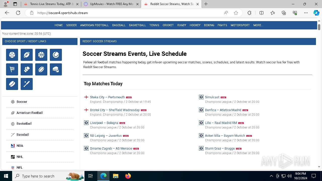The image size is (322, 181).
Task: Open Sturm Graz – Brugge match
Action: (220, 149)
